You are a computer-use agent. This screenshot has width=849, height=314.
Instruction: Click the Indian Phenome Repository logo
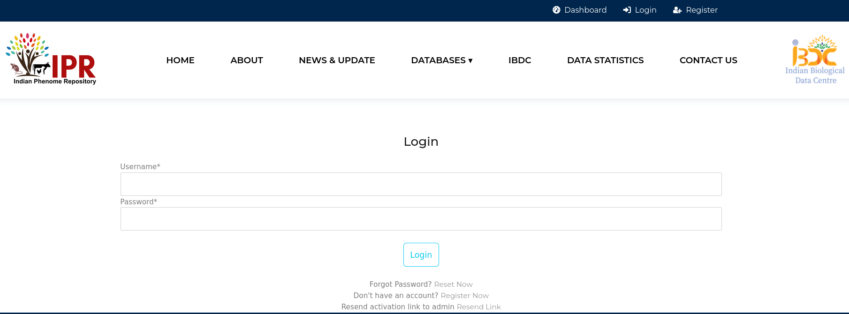coord(51,59)
